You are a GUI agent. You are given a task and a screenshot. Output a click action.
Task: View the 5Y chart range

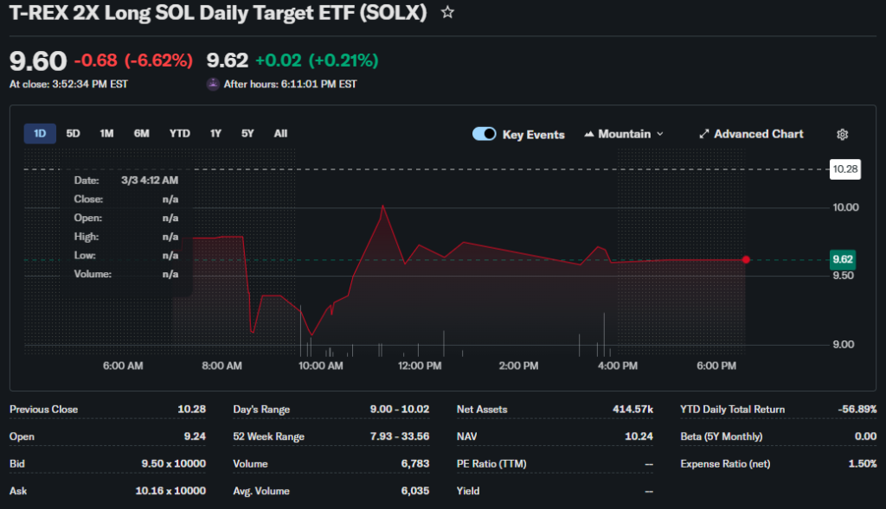click(247, 133)
